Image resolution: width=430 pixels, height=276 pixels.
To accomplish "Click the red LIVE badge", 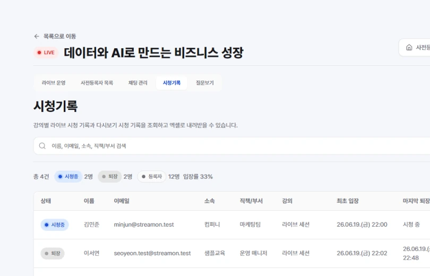I will coord(46,53).
